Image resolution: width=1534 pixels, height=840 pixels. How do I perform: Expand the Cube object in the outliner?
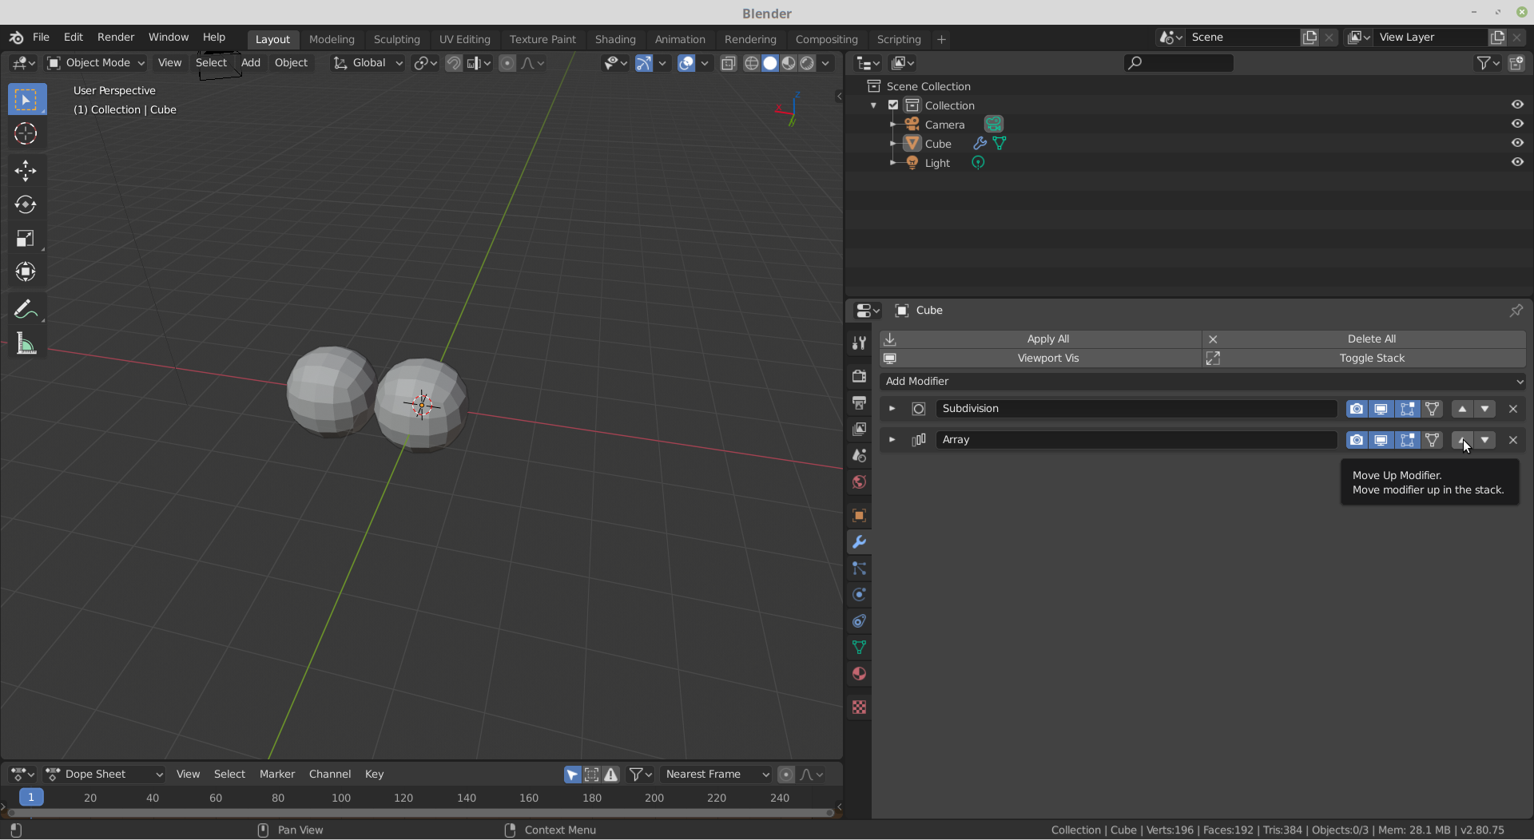click(892, 144)
